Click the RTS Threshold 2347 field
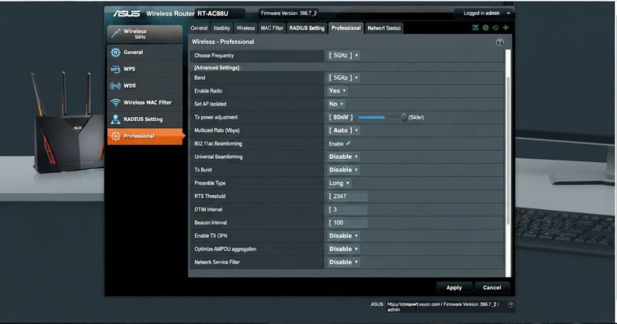The image size is (617, 324). click(x=348, y=196)
